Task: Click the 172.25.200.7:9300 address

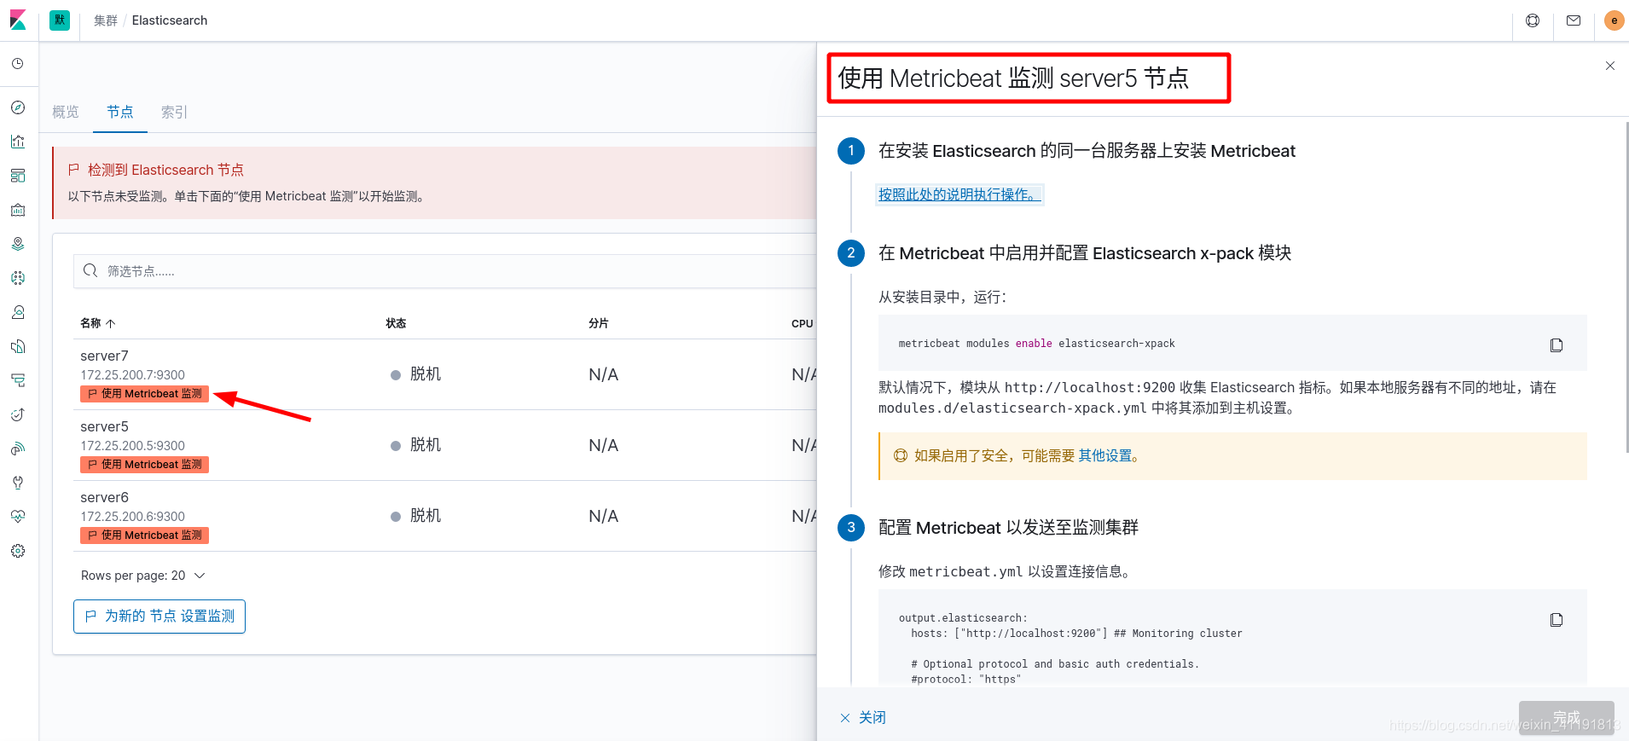Action: coord(132,375)
